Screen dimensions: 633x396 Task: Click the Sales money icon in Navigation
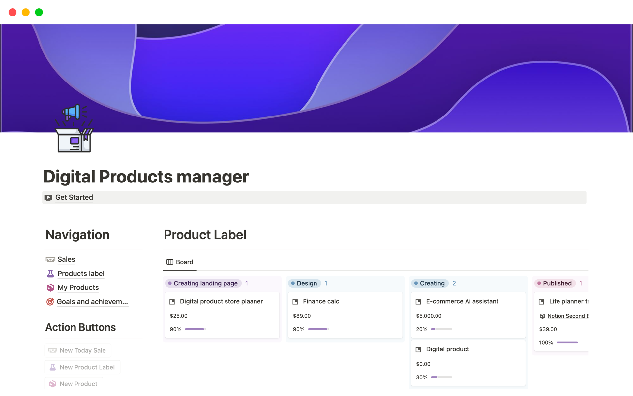point(50,260)
